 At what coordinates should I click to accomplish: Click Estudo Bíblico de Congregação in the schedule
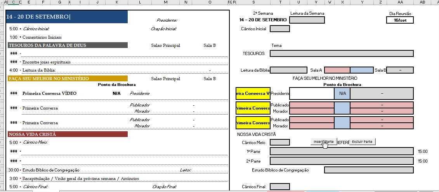(51, 170)
